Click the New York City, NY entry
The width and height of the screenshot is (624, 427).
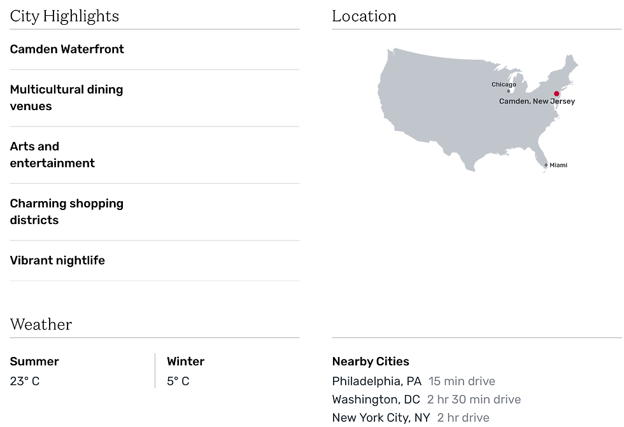(381, 418)
